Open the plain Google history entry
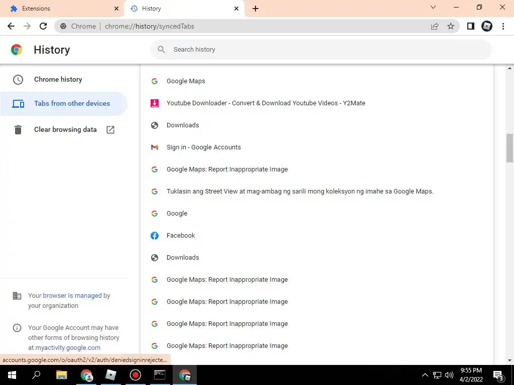This screenshot has width=514, height=385. [x=177, y=214]
